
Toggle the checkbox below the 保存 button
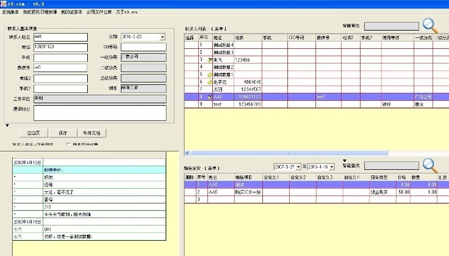pos(68,144)
